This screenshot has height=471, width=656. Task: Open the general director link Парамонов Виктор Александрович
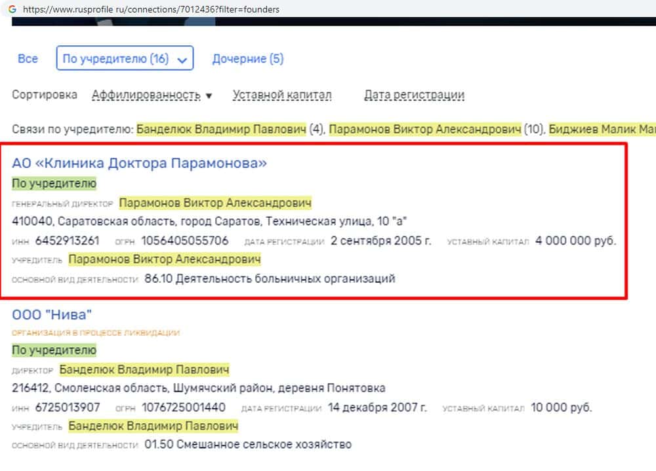click(215, 203)
